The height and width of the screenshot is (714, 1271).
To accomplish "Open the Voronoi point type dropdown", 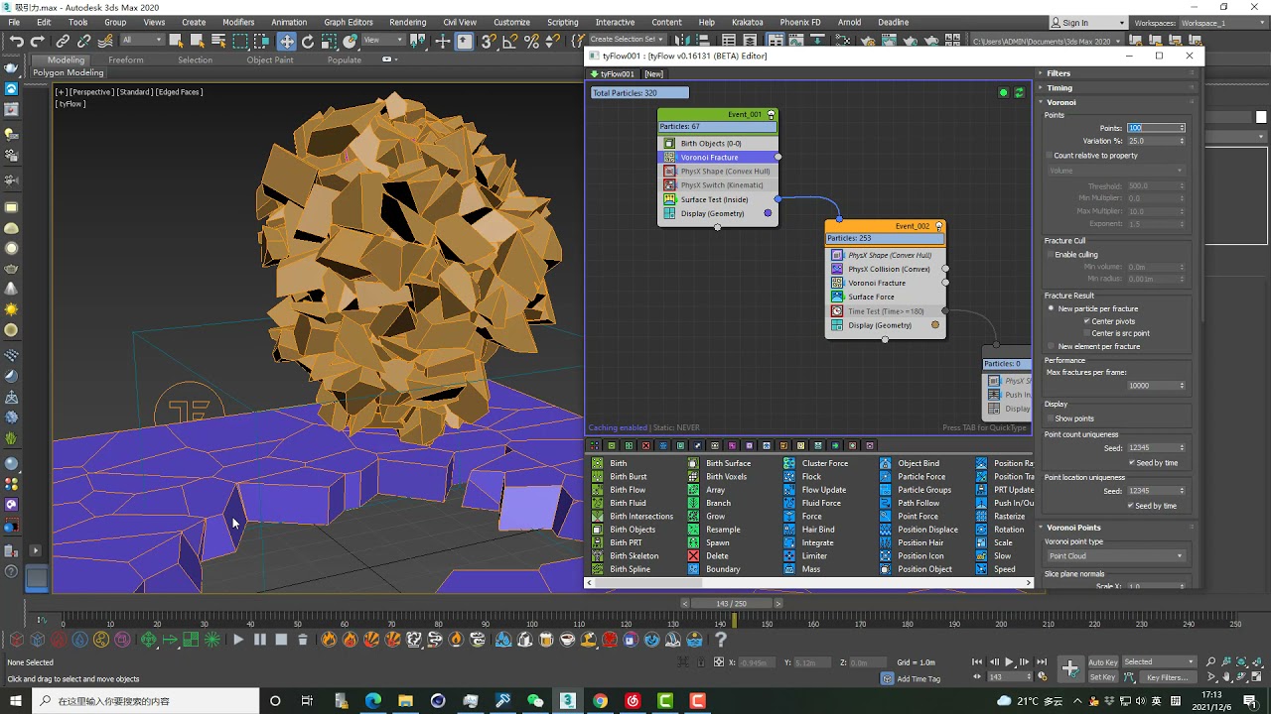I will point(1115,556).
